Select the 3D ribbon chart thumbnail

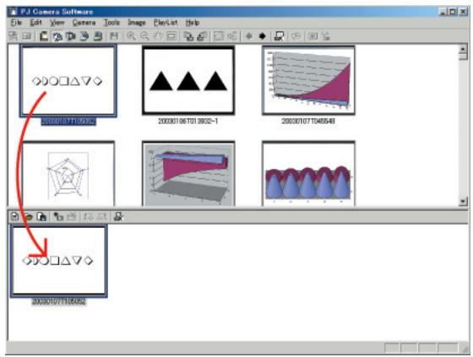coord(188,174)
